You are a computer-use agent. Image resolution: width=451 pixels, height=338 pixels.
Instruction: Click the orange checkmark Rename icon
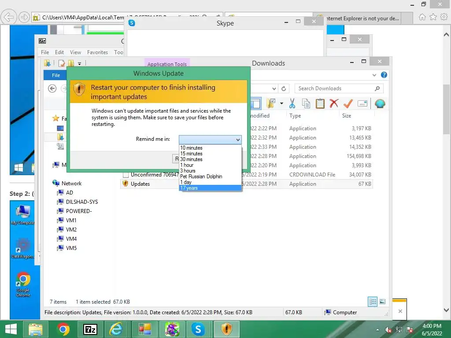[x=348, y=103]
